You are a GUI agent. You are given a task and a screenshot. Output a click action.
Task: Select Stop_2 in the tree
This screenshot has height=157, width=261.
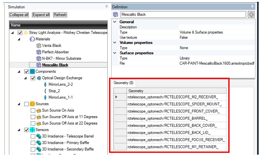click(54, 91)
